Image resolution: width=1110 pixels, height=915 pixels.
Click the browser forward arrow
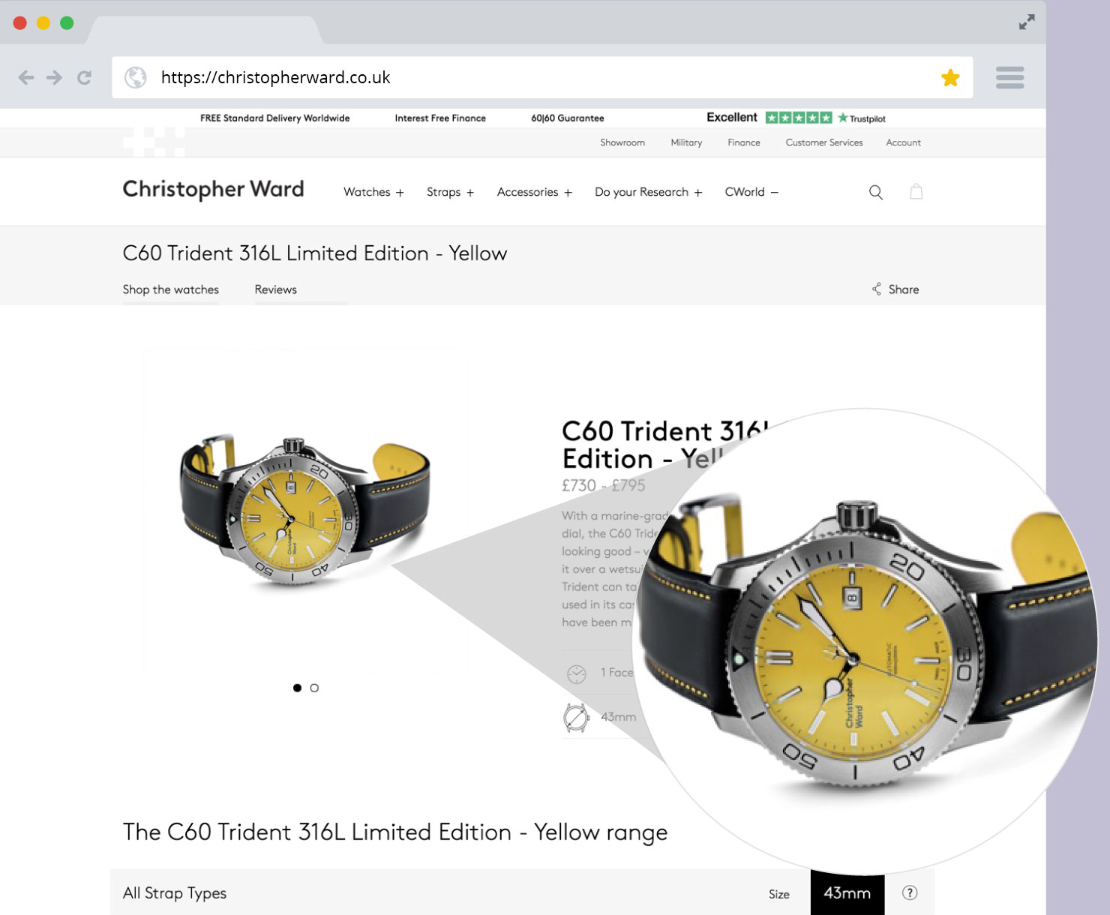point(54,77)
